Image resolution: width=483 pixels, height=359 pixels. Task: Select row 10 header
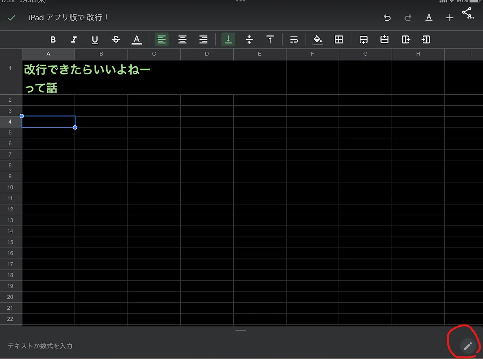click(x=11, y=187)
